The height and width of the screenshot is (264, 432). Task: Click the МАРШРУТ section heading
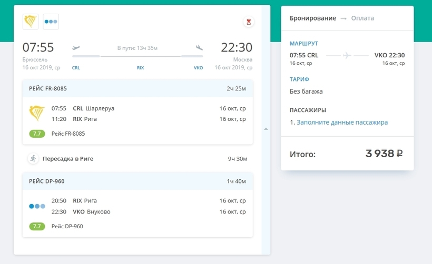pos(304,44)
